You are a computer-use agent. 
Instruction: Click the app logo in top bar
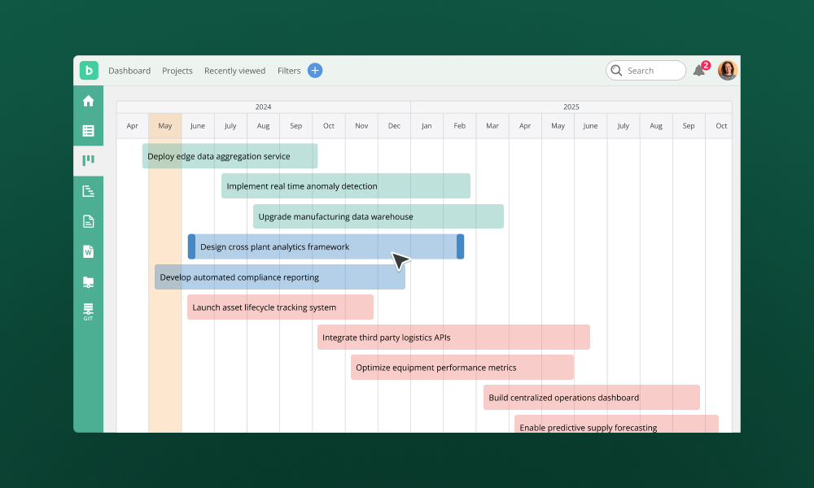click(89, 71)
